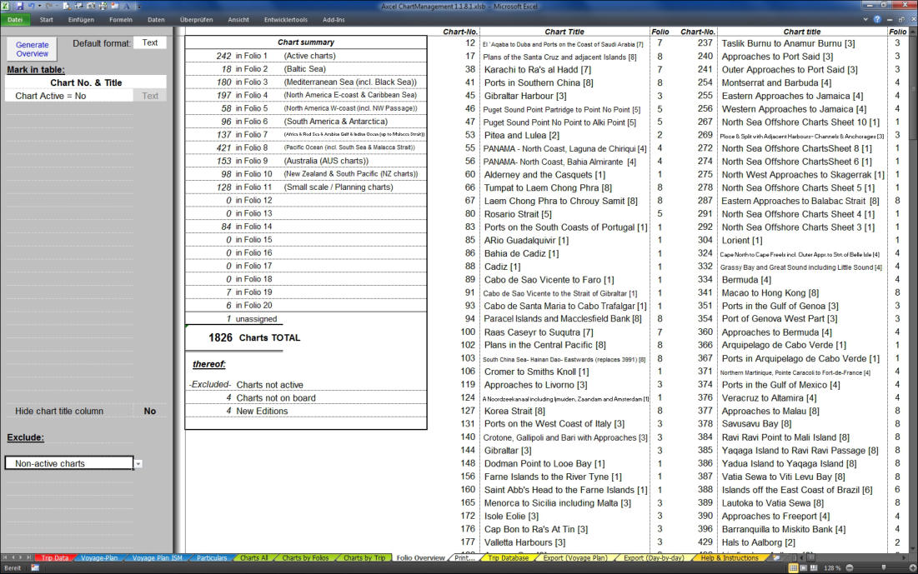Screen dimensions: 918x574
Task: Click the Save icon in quick access toolbar
Action: 18,5
